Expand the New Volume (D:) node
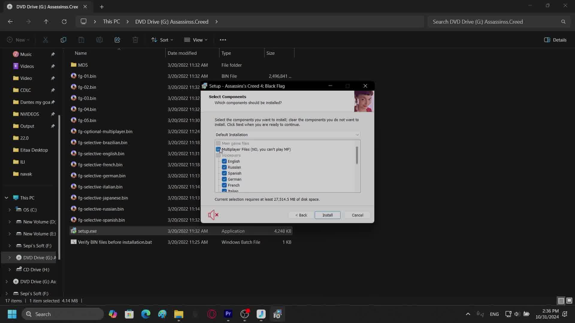This screenshot has height=323, width=575. [x=10, y=222]
